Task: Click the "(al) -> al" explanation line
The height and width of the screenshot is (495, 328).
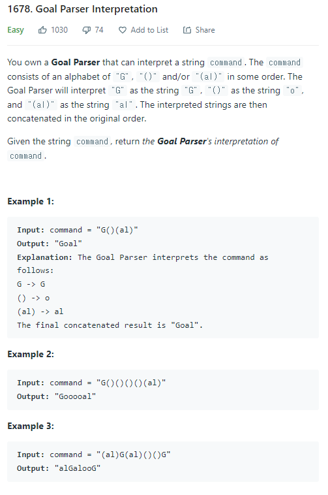Action: click(40, 311)
